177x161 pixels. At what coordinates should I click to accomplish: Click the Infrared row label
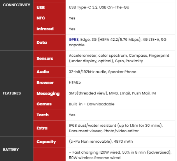[49, 29]
